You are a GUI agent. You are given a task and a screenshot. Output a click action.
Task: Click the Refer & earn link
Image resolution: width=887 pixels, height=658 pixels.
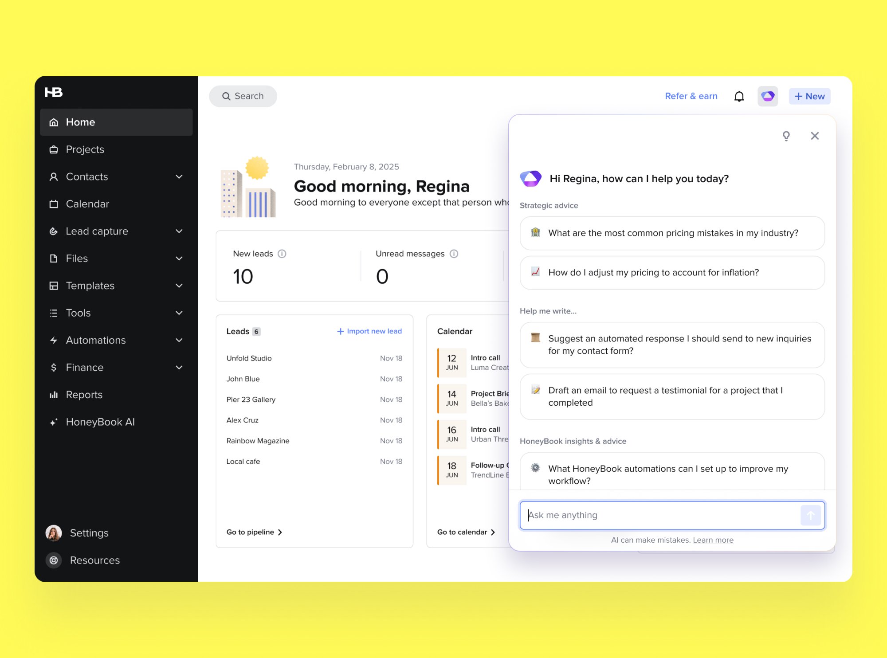click(691, 96)
